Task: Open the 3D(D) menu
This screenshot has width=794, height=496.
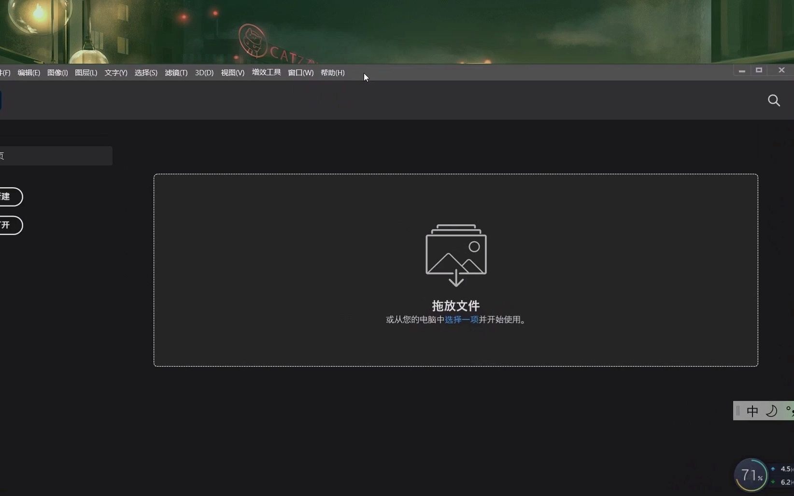Action: click(x=203, y=72)
